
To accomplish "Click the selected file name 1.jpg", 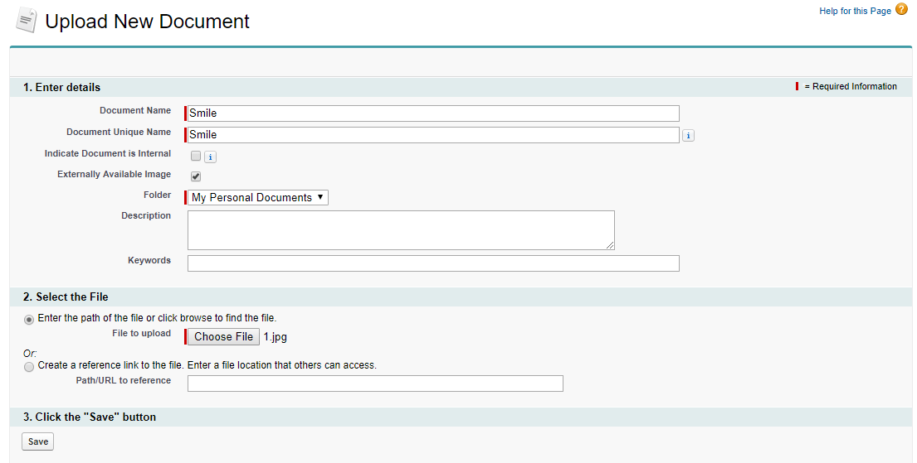I will tap(276, 337).
